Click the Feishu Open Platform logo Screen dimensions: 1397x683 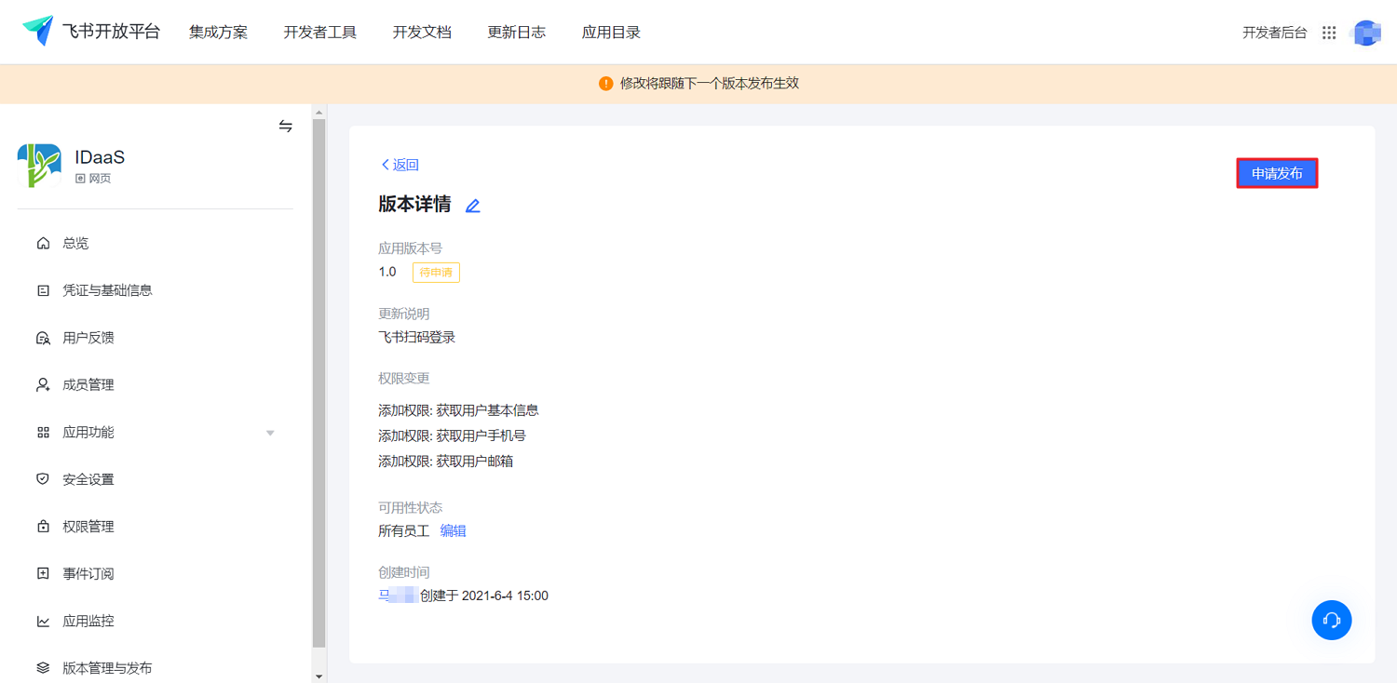tap(91, 32)
